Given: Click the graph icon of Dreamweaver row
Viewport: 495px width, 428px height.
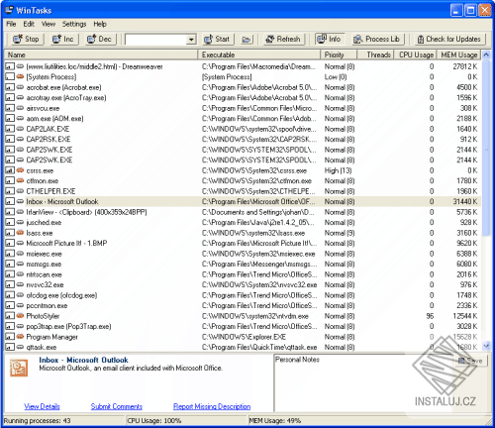Looking at the screenshot, I should (10, 66).
